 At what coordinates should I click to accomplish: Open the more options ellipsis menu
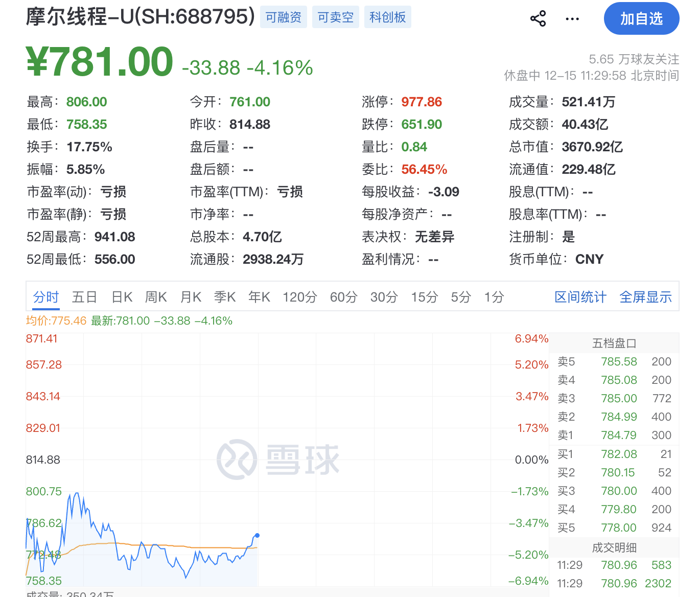tap(572, 18)
